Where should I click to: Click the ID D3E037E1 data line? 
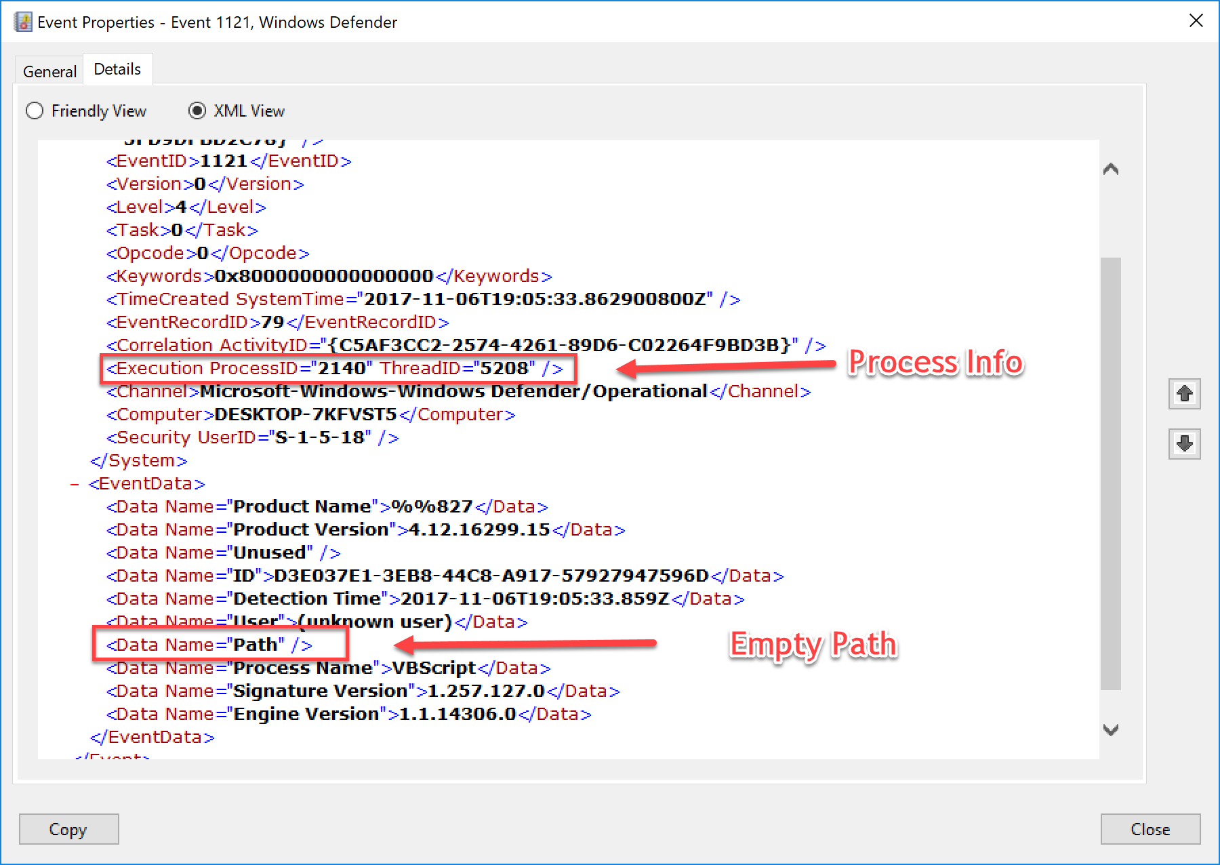click(445, 576)
